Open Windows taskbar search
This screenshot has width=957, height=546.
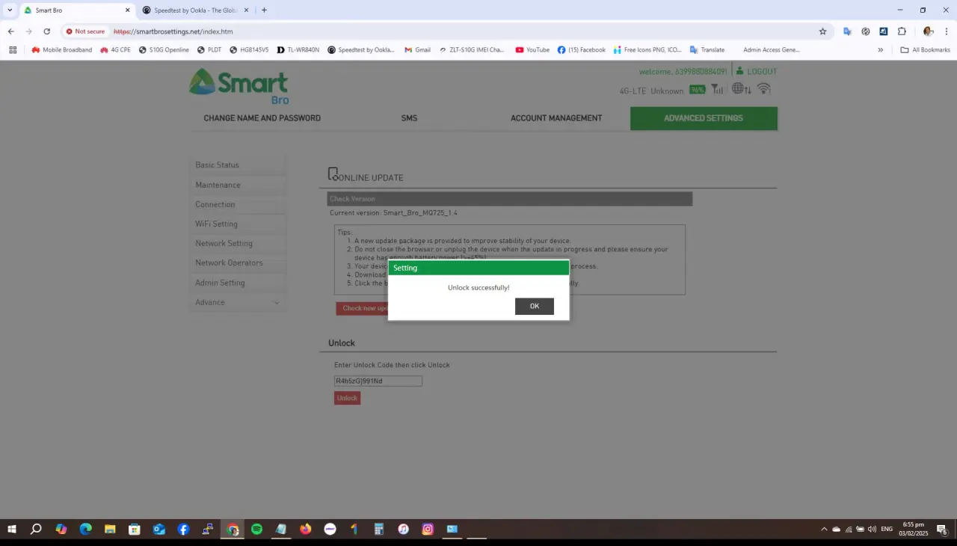[36, 530]
